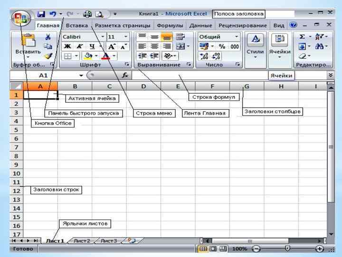Toggle the highlighted bottom align button

click(167, 37)
